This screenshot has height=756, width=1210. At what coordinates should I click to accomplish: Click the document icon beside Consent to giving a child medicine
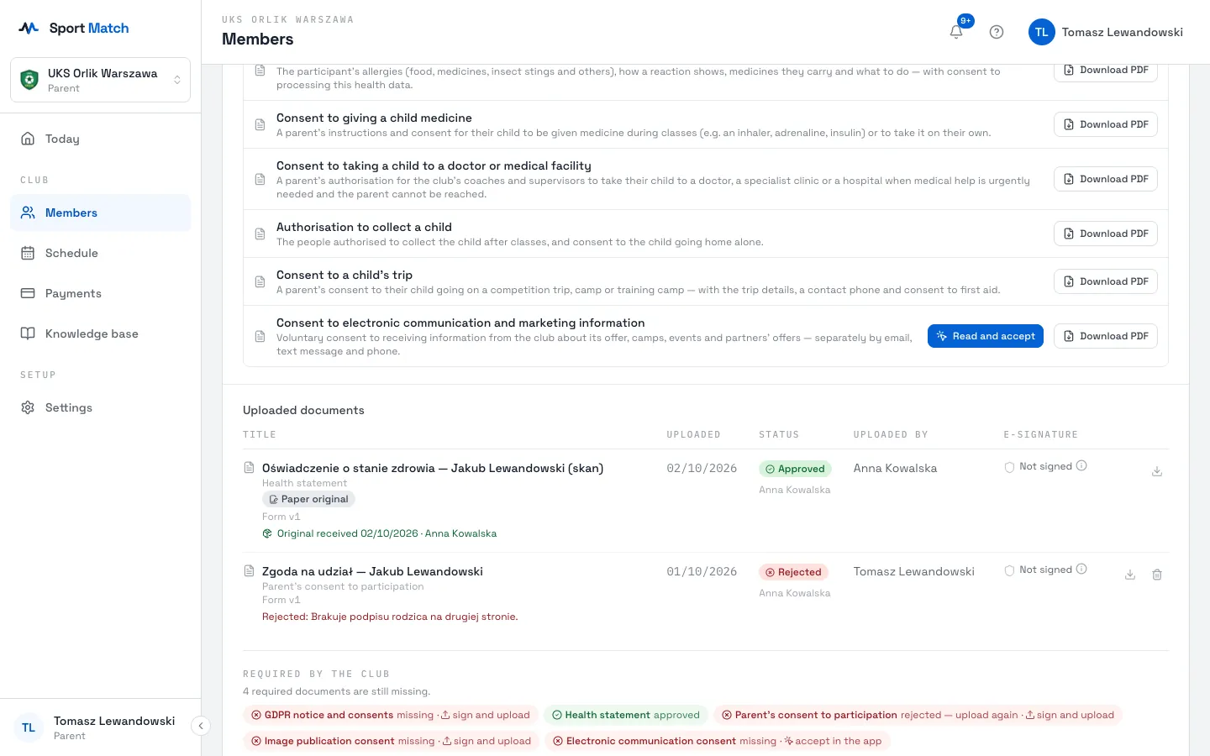point(260,124)
